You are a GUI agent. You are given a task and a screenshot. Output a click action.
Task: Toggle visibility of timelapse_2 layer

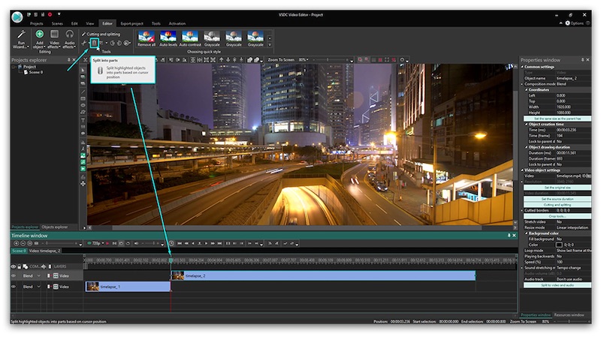[14, 275]
